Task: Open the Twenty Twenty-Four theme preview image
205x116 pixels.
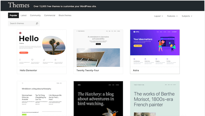Action: pos(98,48)
